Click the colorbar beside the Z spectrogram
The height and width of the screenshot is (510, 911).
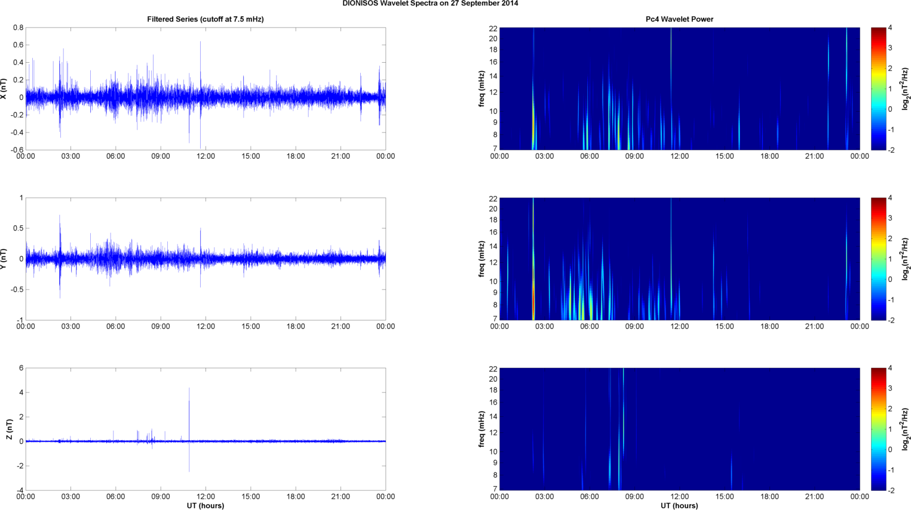[878, 429]
